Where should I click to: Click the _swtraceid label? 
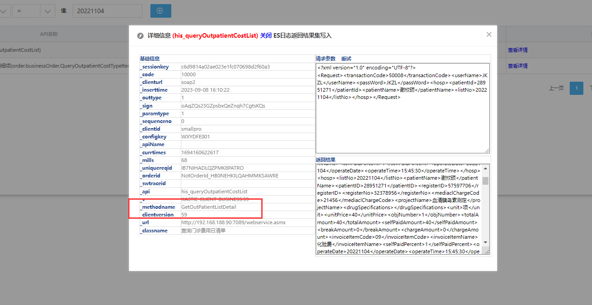(x=152, y=183)
